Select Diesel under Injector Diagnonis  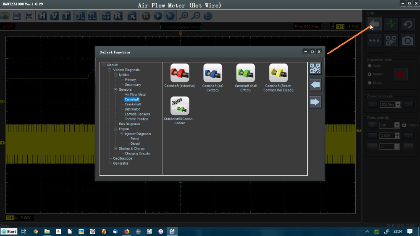(x=135, y=144)
